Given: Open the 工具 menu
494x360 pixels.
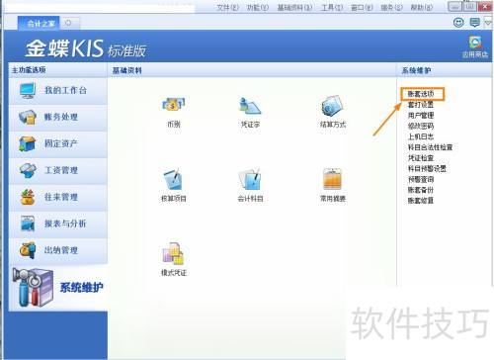Looking at the screenshot, I should coord(332,7).
